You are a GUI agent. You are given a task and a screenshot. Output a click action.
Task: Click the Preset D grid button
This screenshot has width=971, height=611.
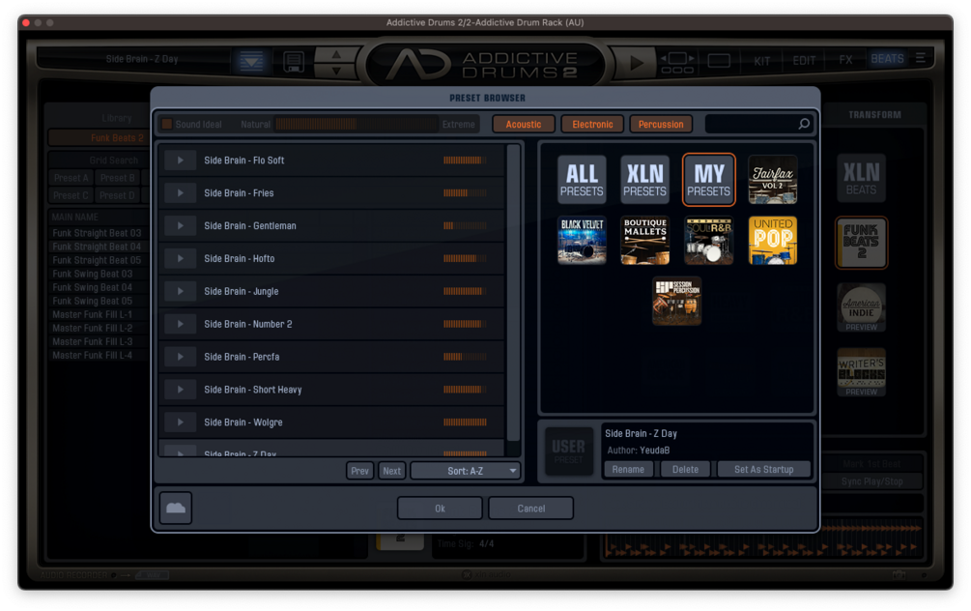[118, 195]
